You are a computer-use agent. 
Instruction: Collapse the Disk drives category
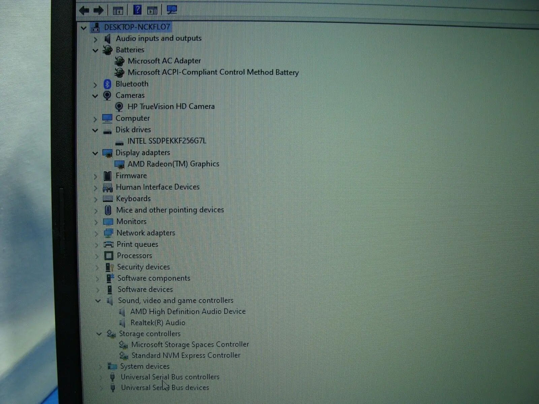coord(95,130)
